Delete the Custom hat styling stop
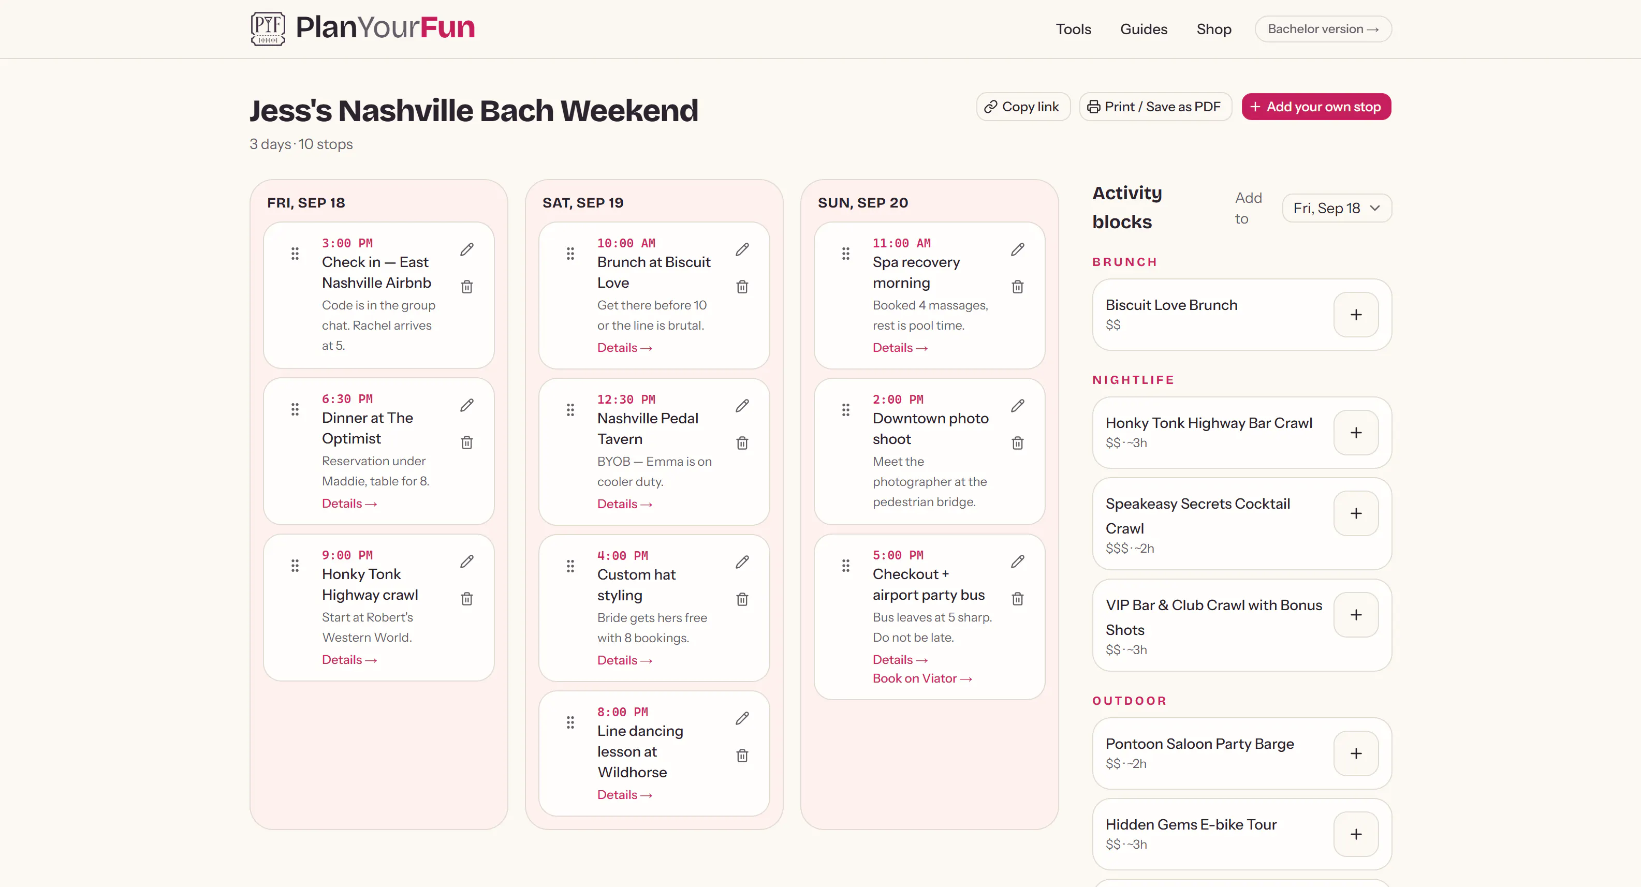1641x887 pixels. coord(742,599)
